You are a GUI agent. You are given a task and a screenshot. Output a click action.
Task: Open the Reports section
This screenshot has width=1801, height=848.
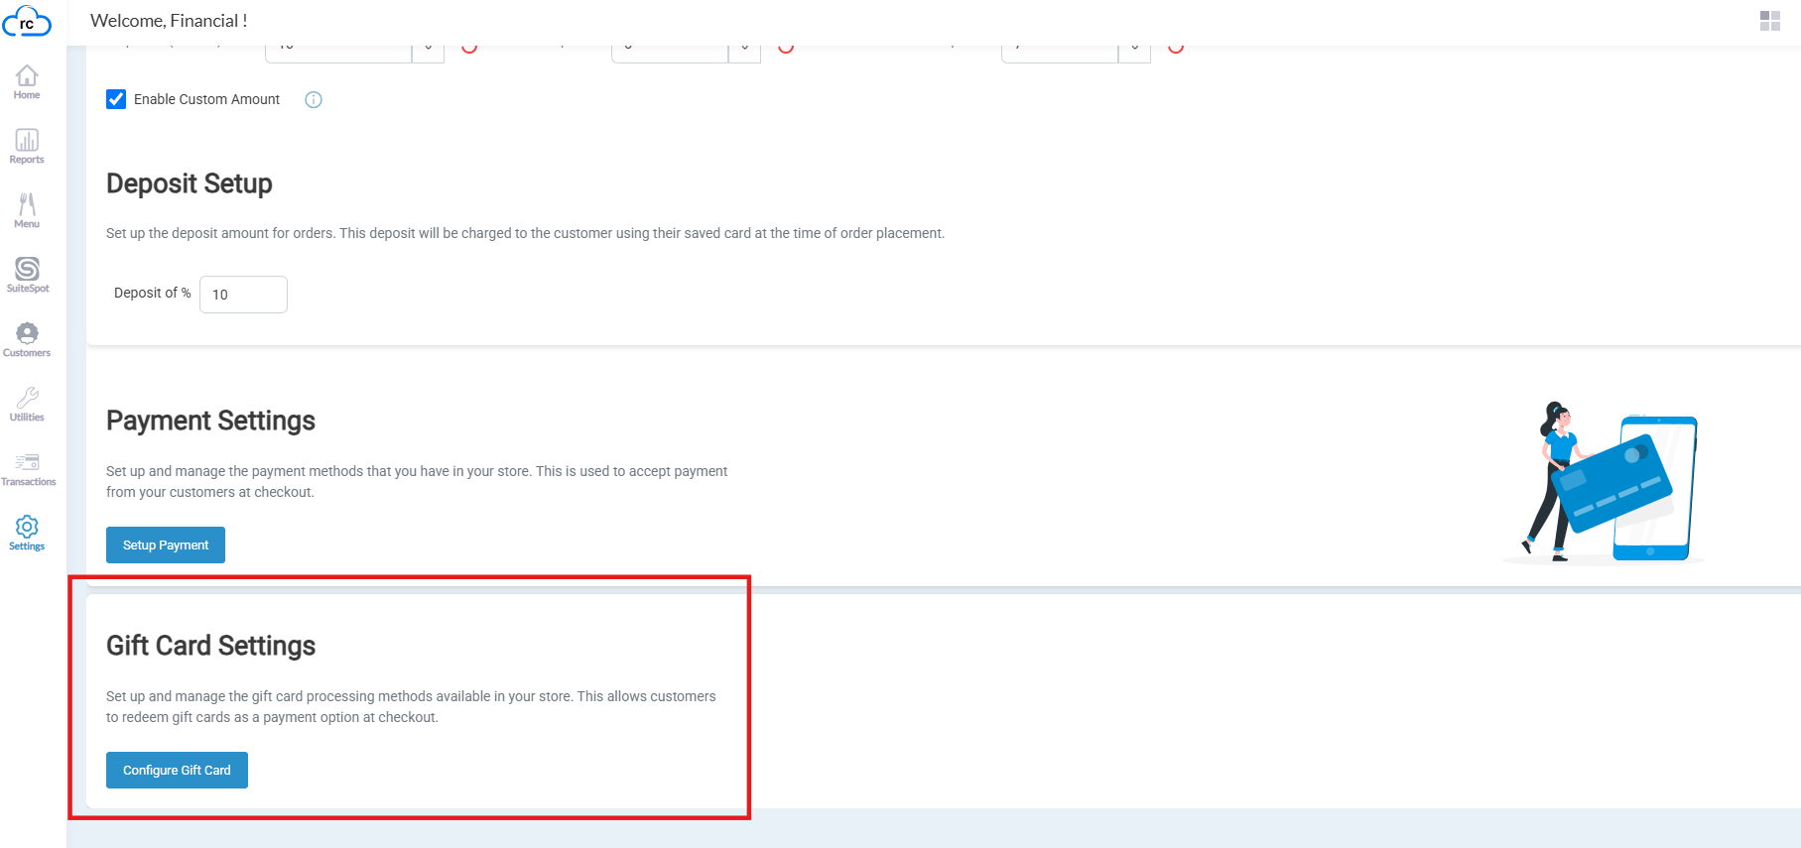click(x=27, y=146)
